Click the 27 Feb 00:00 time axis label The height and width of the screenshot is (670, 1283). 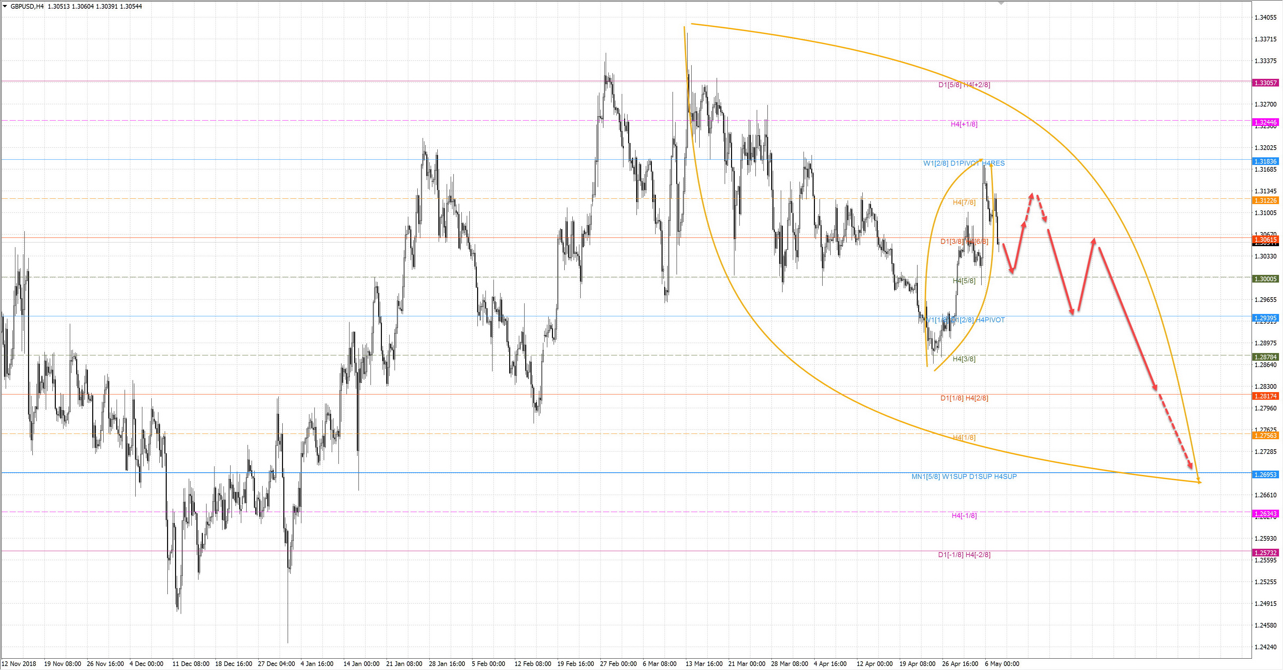tap(618, 664)
